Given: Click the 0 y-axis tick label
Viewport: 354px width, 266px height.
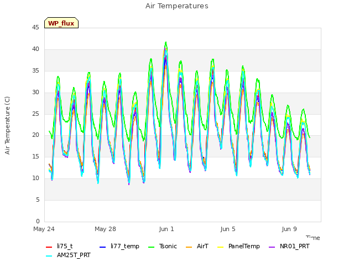Looking at the screenshot, I should pyautogui.click(x=38, y=221).
